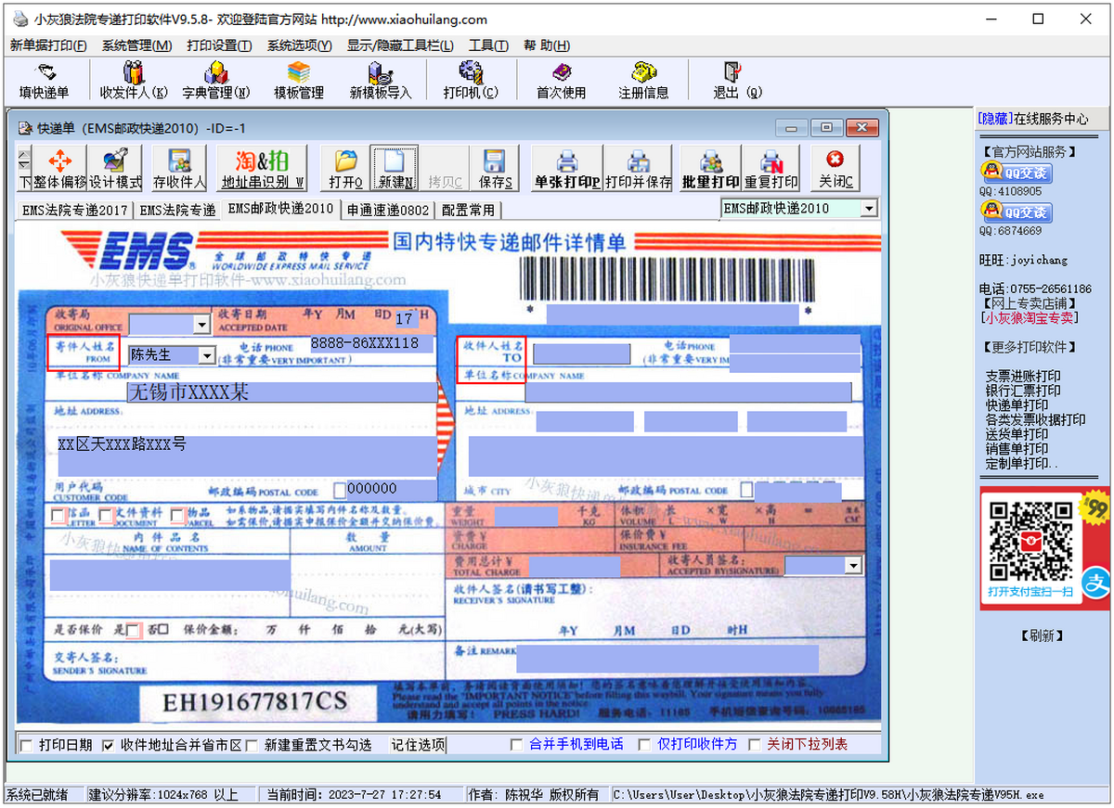
Task: Open 模板管理 template manager
Action: [298, 81]
